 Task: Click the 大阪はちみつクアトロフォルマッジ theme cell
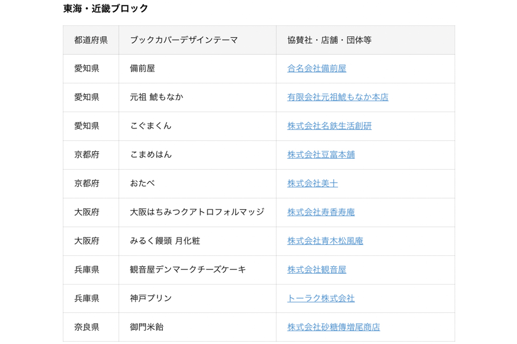click(x=198, y=212)
